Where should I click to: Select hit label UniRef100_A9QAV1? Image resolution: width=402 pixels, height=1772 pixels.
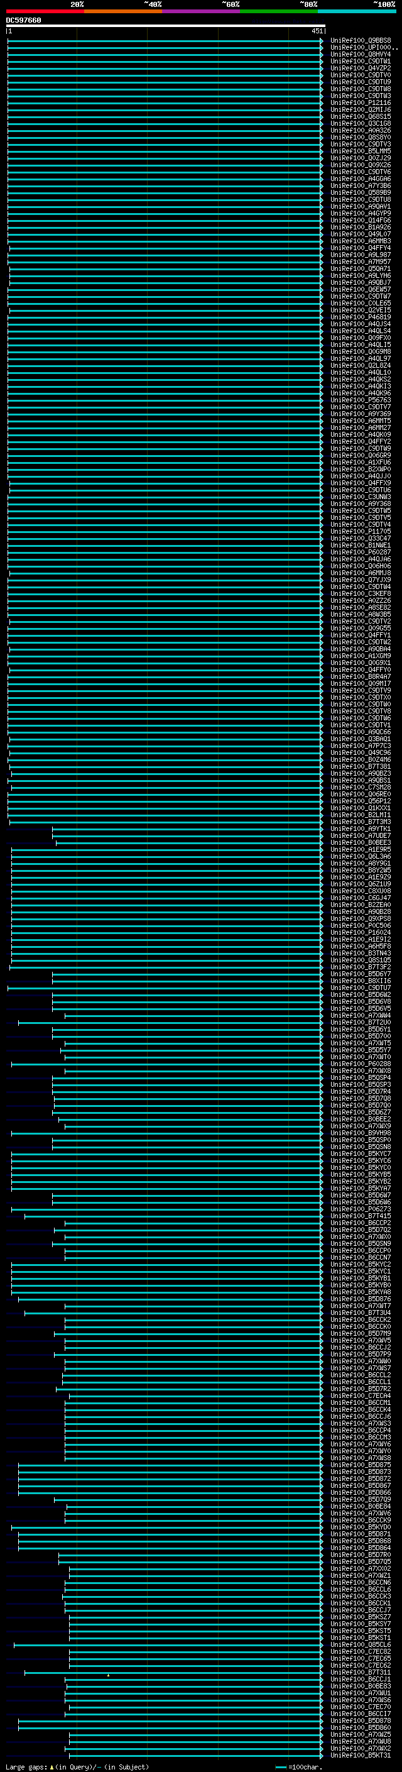pyautogui.click(x=361, y=206)
